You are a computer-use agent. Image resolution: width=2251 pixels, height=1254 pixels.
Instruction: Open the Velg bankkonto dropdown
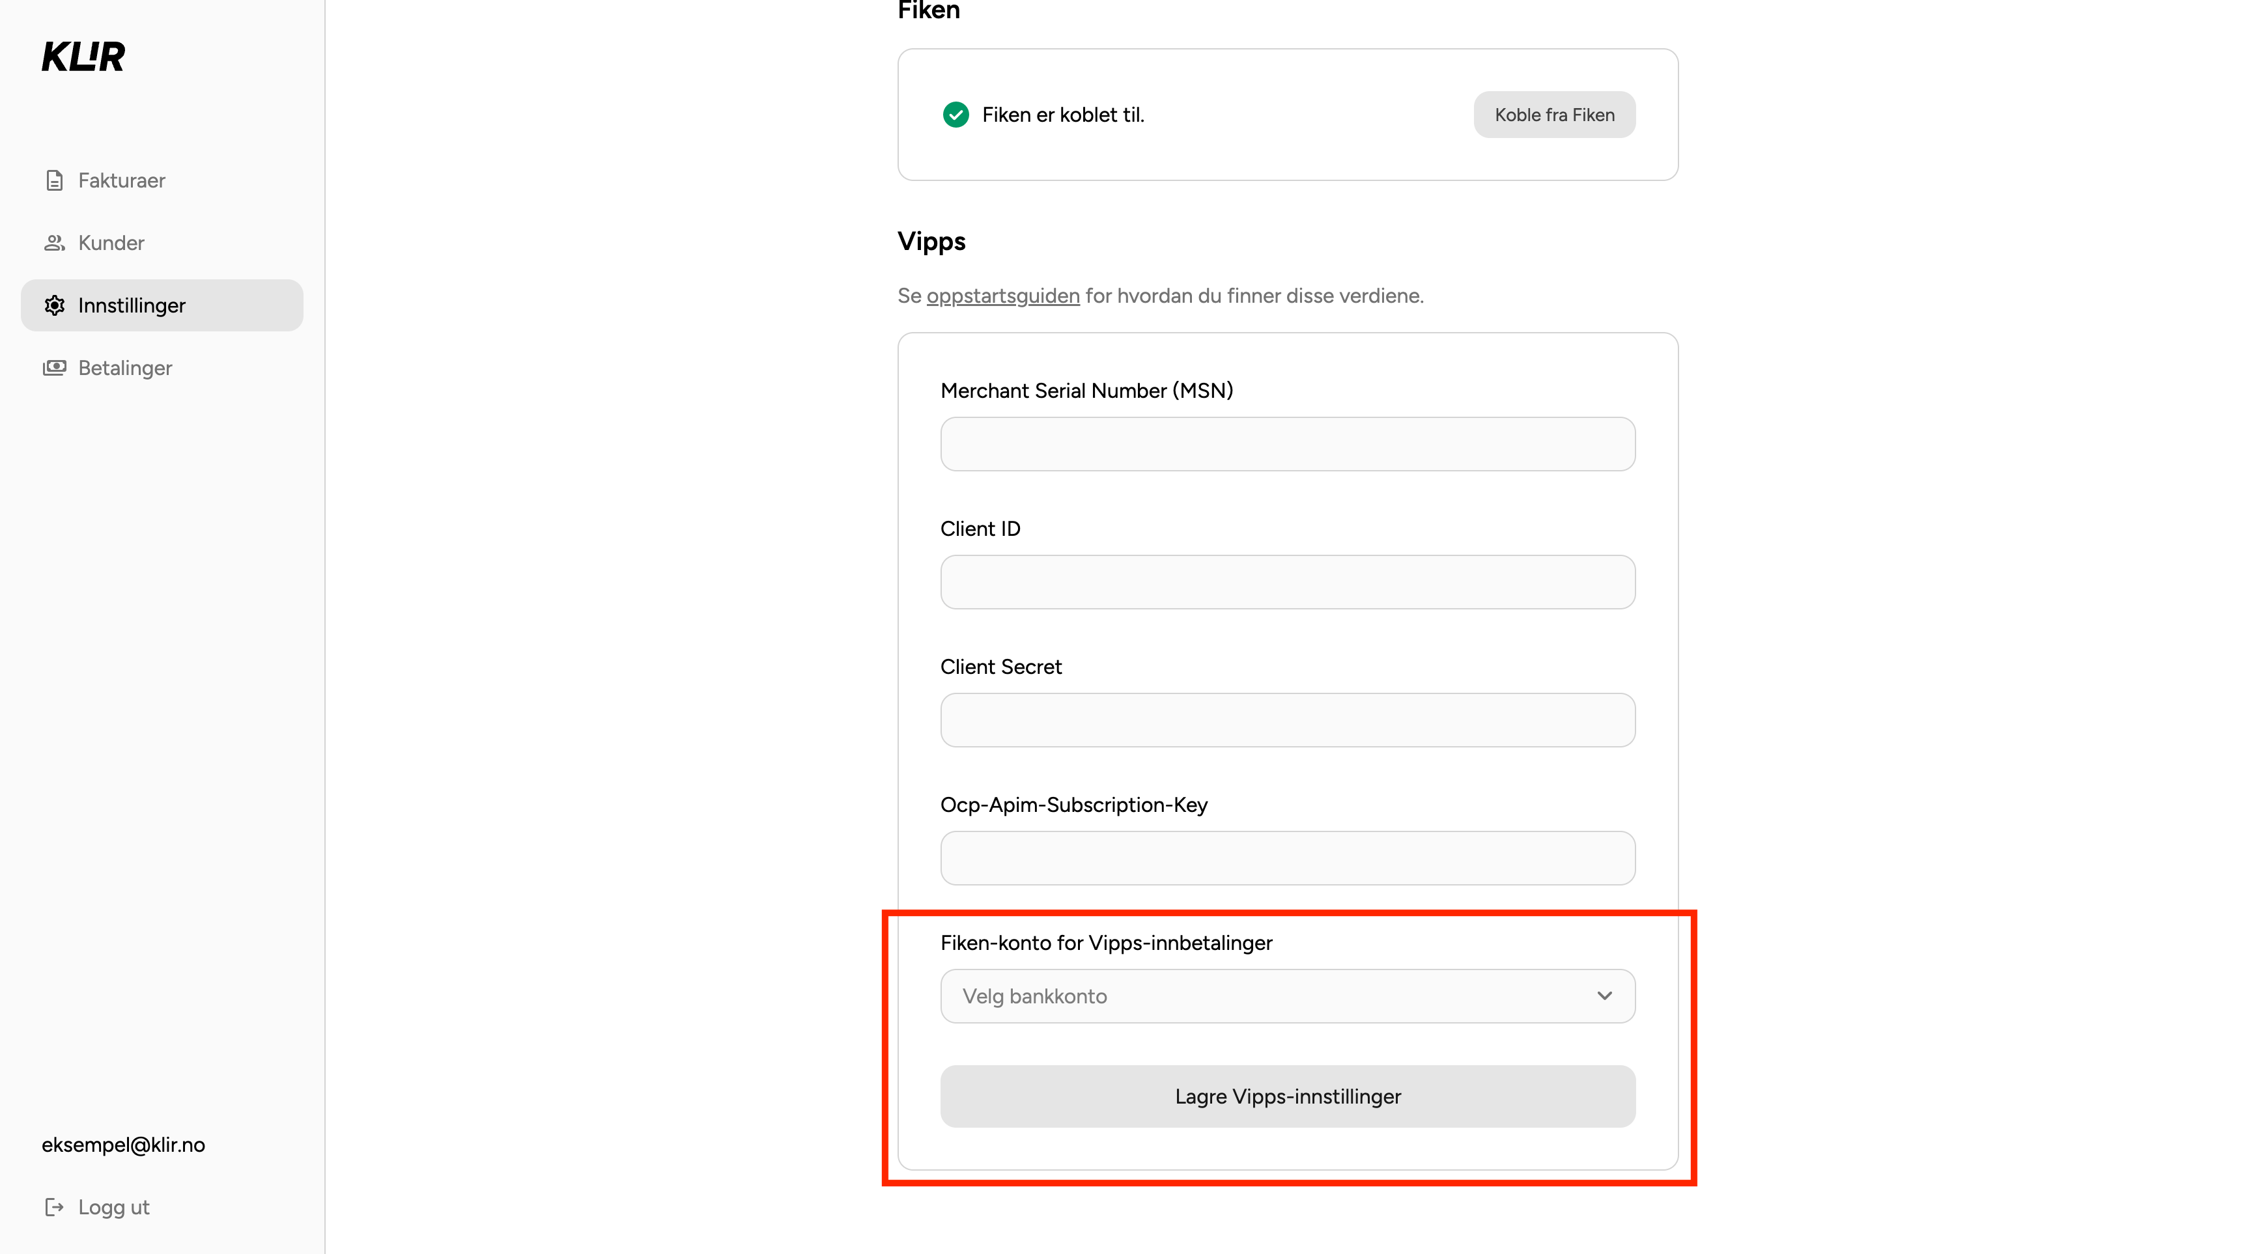(x=1288, y=996)
